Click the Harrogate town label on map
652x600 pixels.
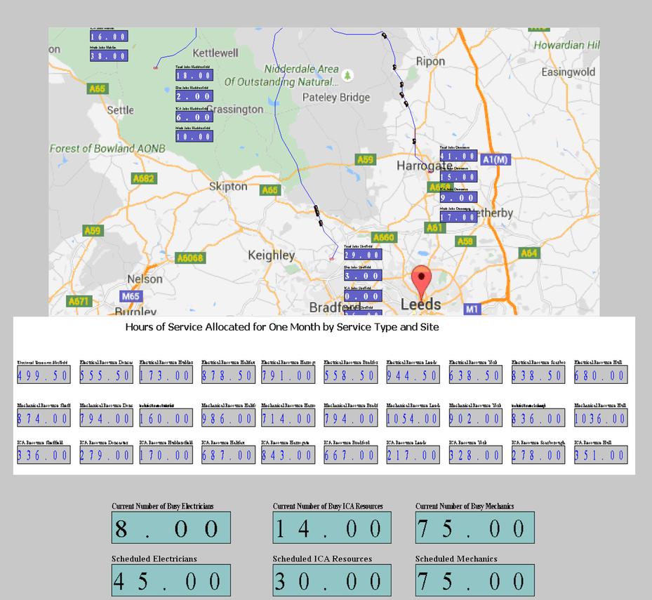(424, 166)
